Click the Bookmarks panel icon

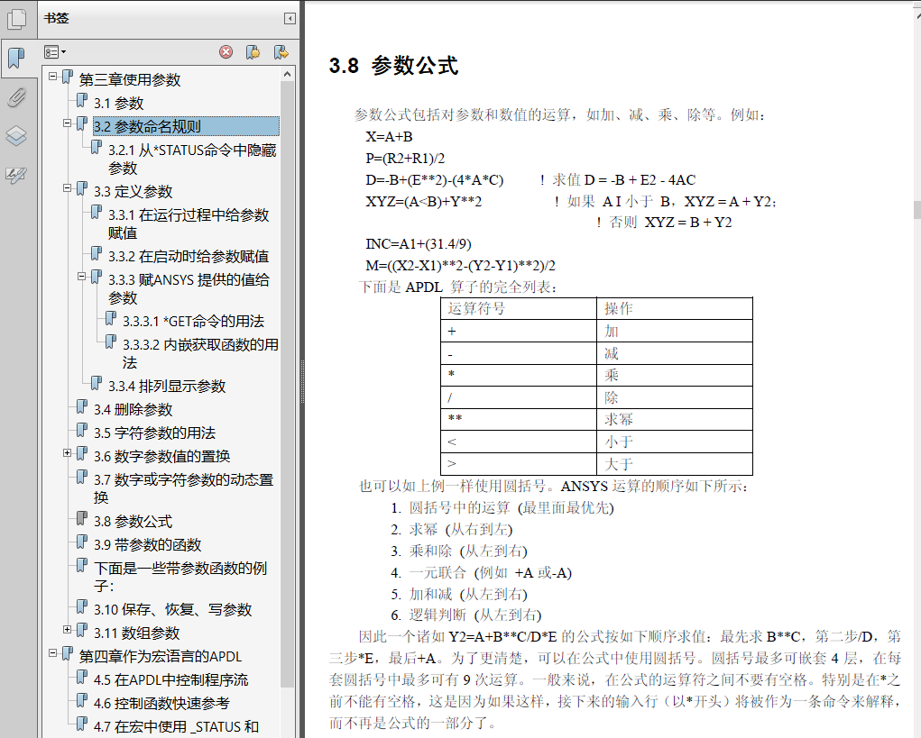15,59
